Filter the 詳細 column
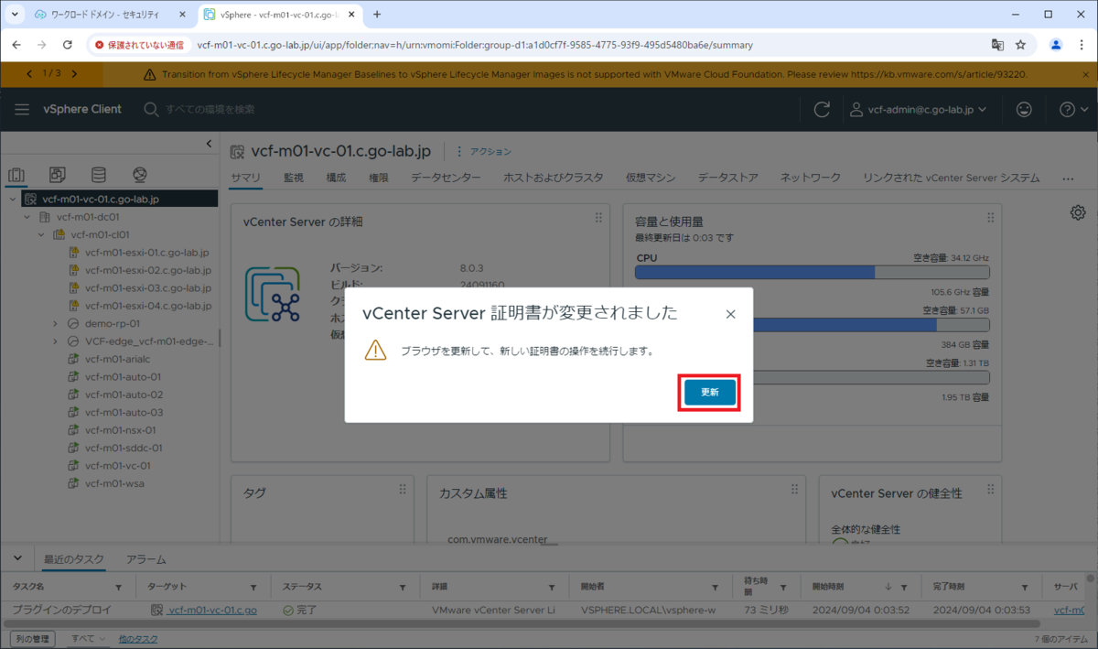This screenshot has width=1098, height=649. (551, 588)
